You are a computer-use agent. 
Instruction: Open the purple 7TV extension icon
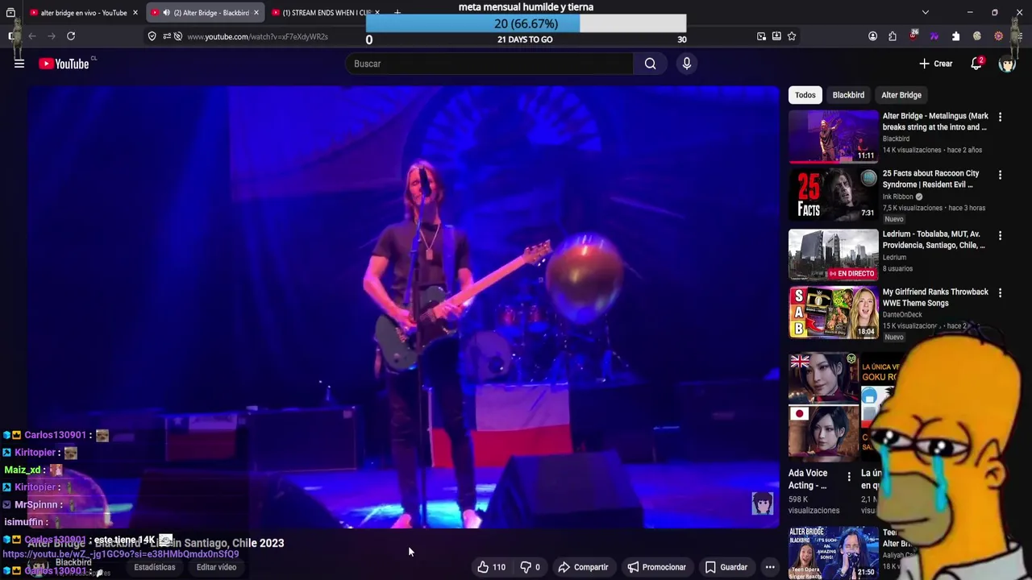click(x=934, y=36)
